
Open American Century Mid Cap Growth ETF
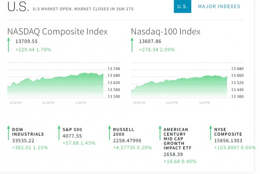coord(176,139)
